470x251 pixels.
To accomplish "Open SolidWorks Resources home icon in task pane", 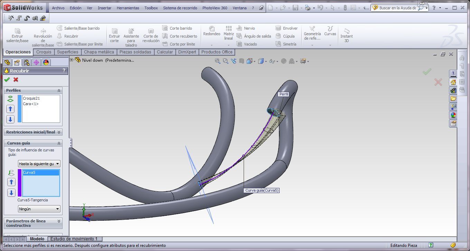I will (453, 82).
